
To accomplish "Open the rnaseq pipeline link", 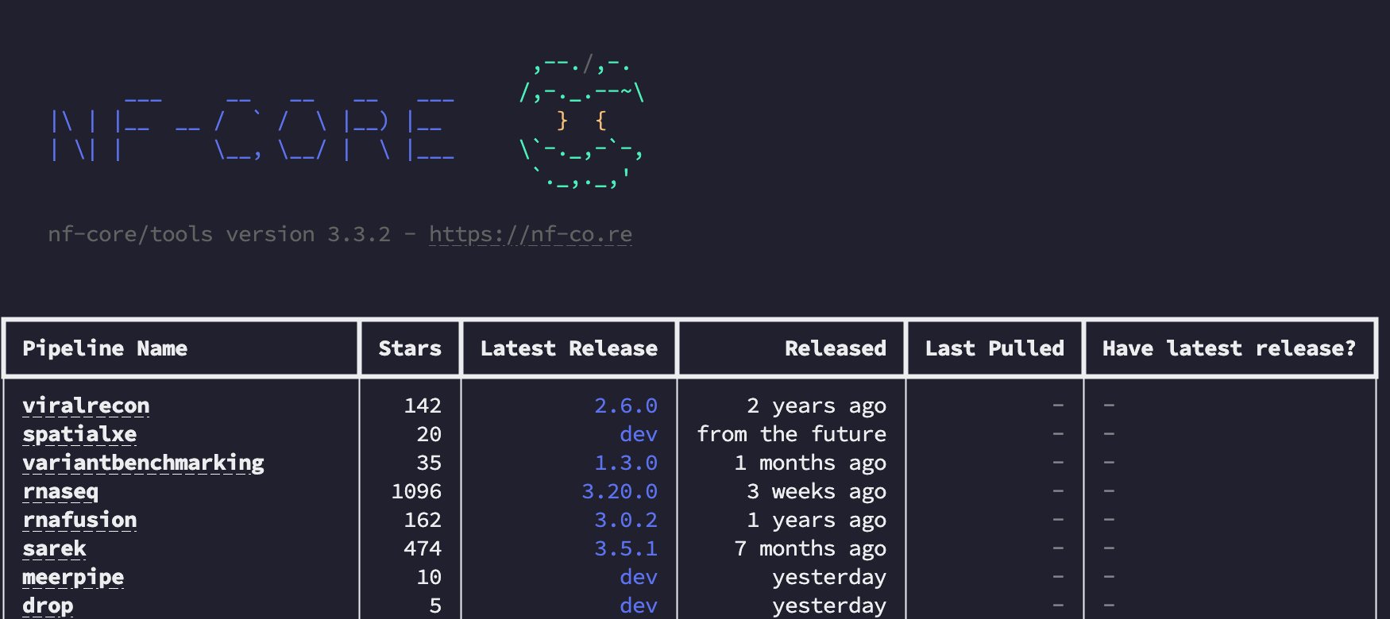I will tap(60, 491).
